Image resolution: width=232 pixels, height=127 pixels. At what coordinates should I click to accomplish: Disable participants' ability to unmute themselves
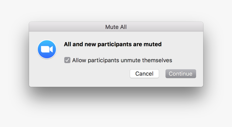click(67, 60)
